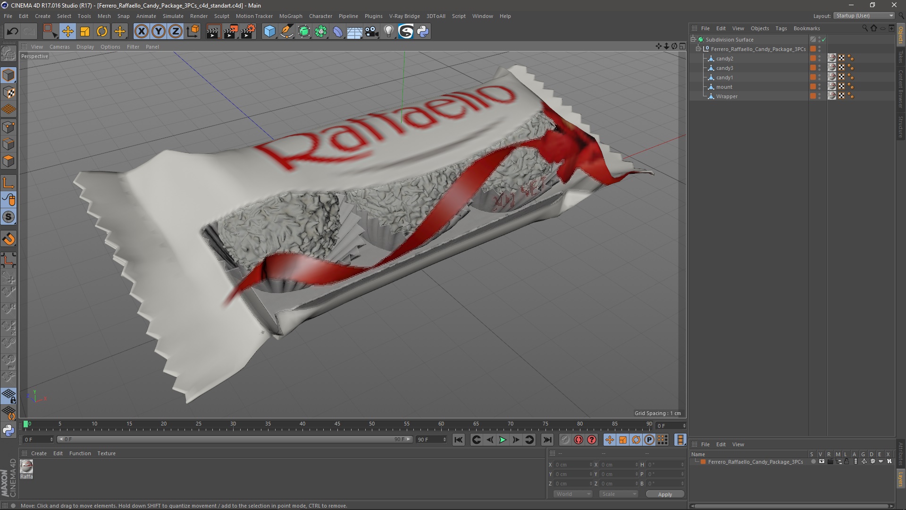
Task: Open the World coordinate system dropdown
Action: (x=572, y=494)
